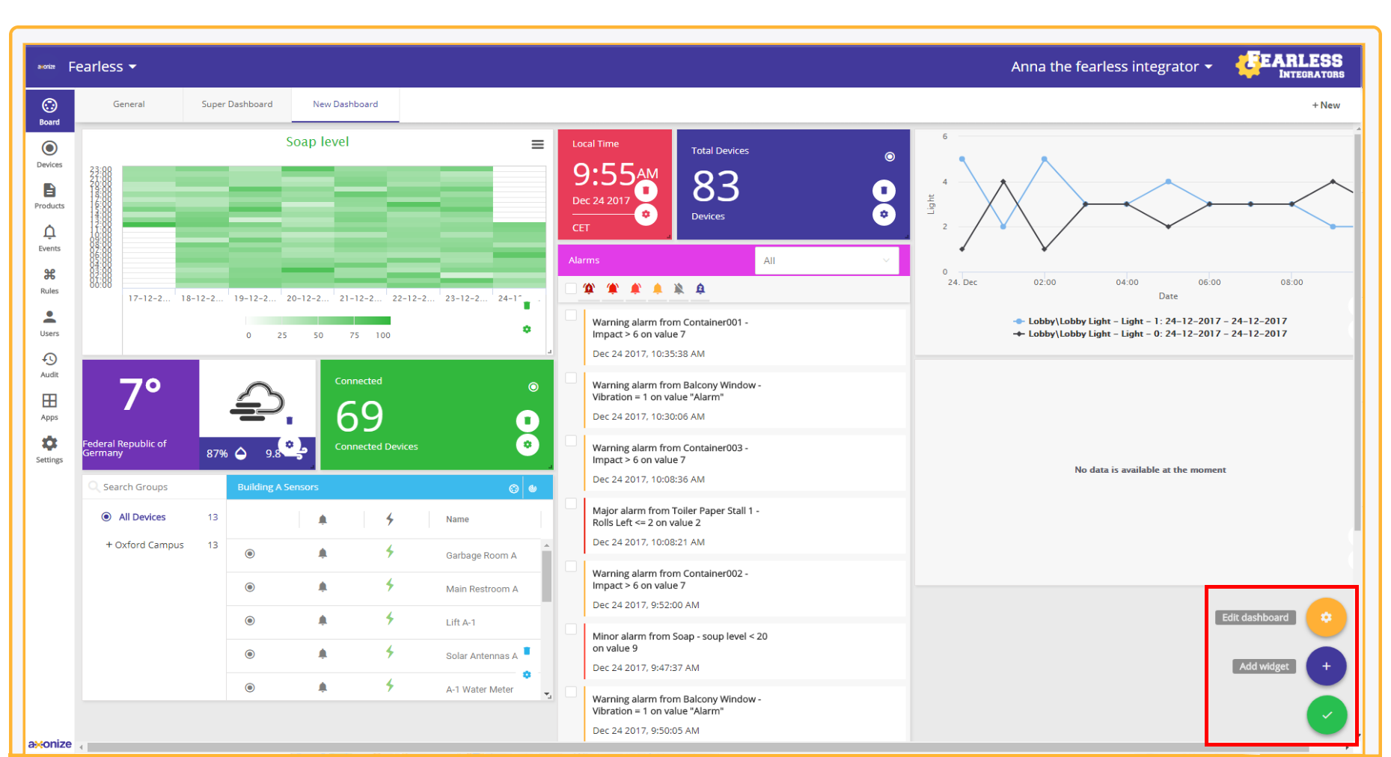Check the Minor Soap alarm checkbox
Viewport: 1391px width, 757px height.
571,630
